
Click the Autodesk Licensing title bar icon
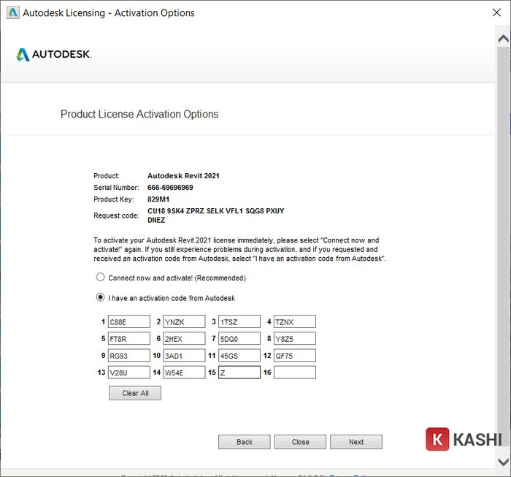pyautogui.click(x=12, y=12)
